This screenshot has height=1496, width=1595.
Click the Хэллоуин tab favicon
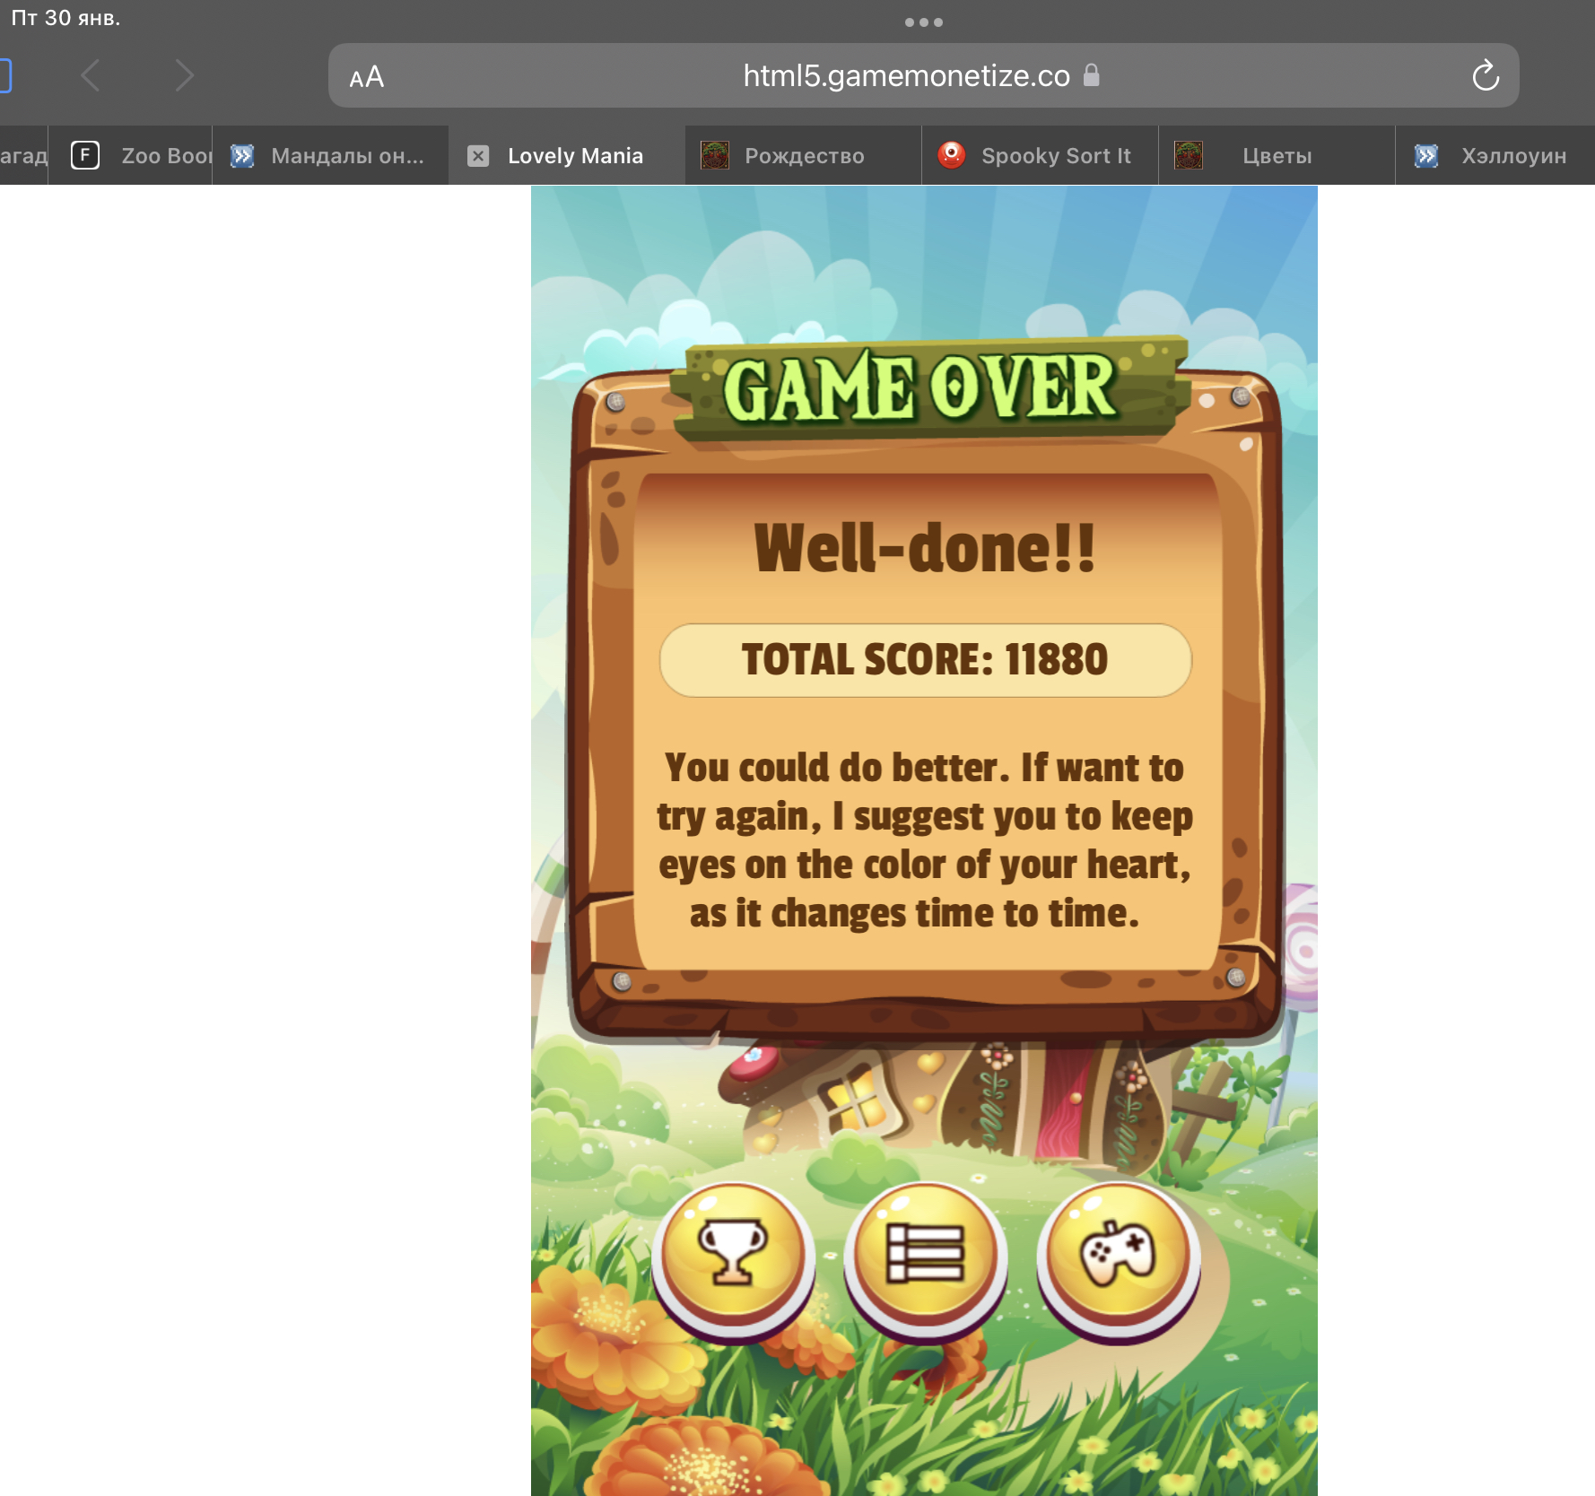pyautogui.click(x=1426, y=156)
